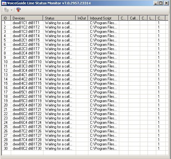
Task: Select line 17 device dxxxB5C1 dtiB1T17
Action: pos(27,92)
